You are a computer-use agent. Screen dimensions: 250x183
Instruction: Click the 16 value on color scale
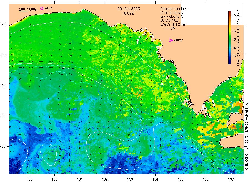click(x=234, y=31)
